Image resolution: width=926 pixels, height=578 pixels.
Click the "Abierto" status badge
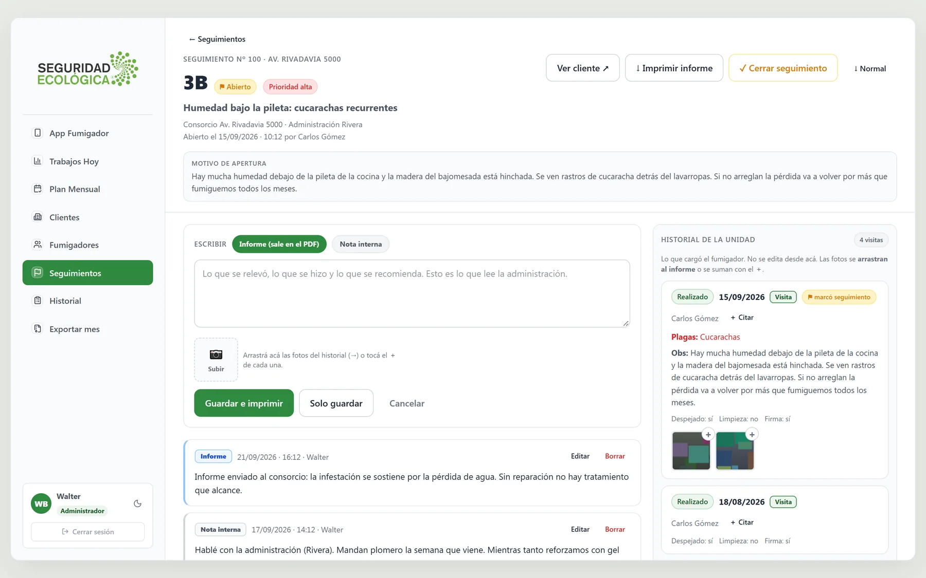pos(235,87)
